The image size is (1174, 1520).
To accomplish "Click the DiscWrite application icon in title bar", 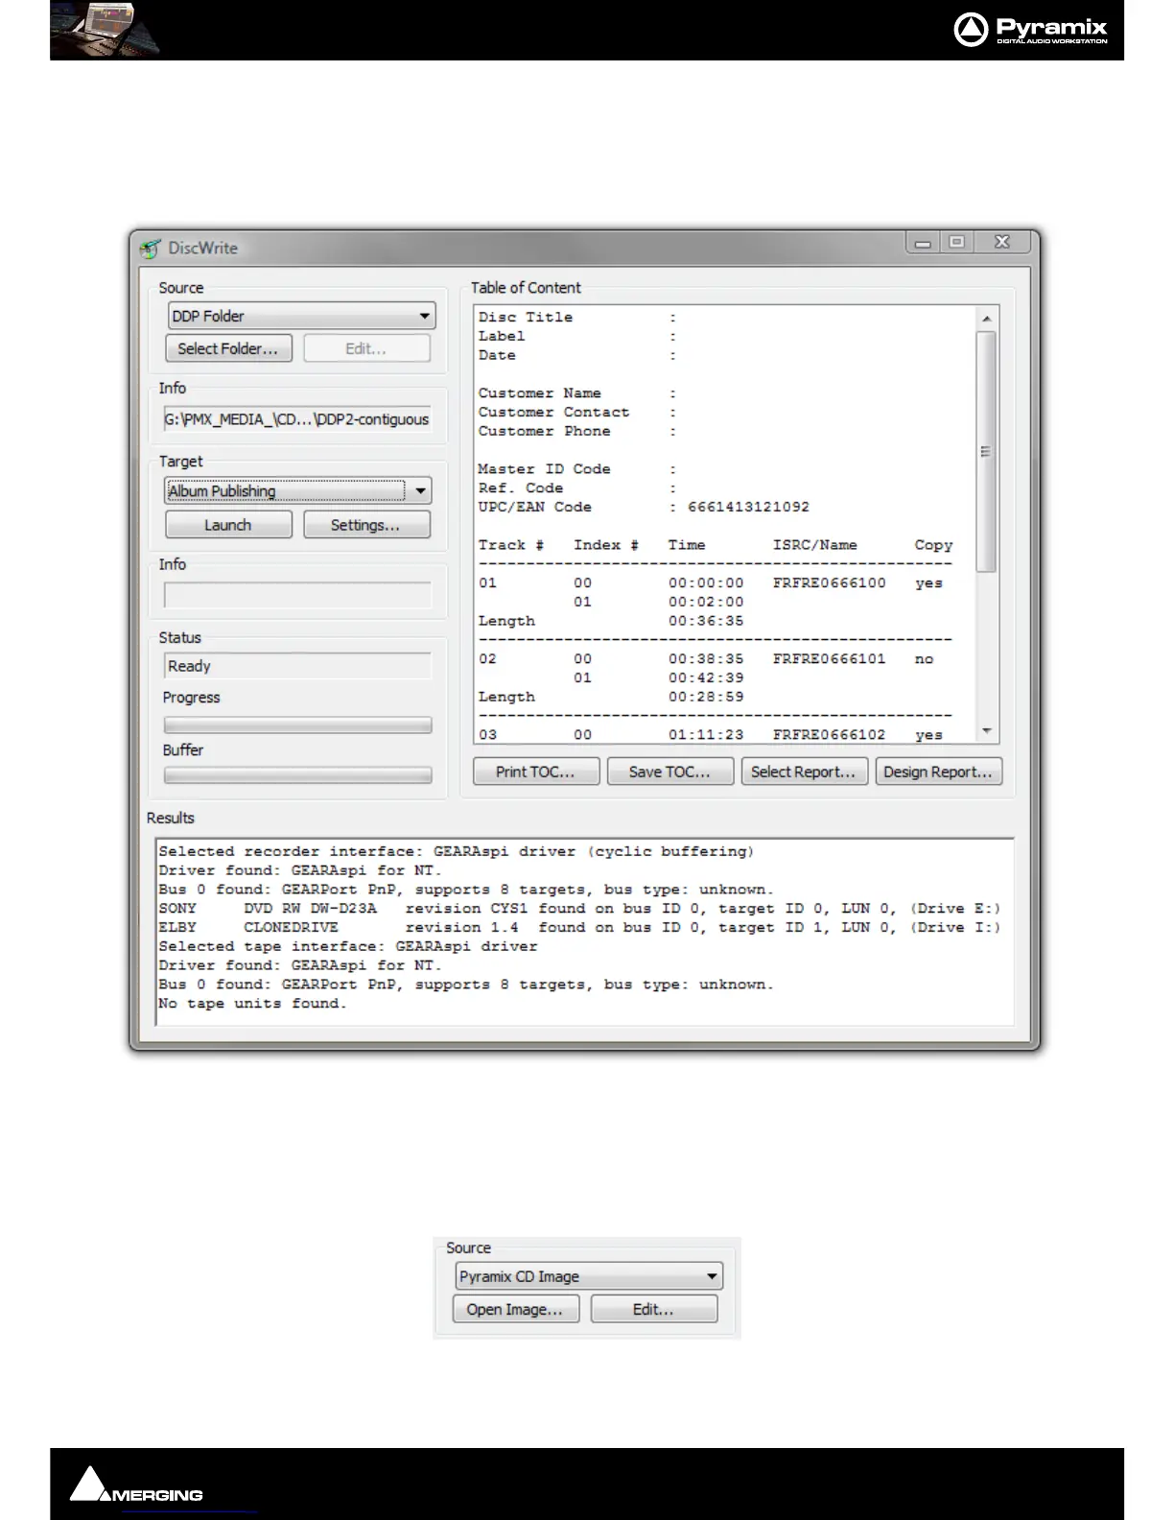I will tap(150, 249).
